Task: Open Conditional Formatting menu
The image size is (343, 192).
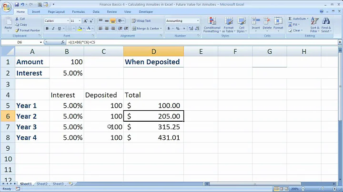Action: pyautogui.click(x=212, y=25)
